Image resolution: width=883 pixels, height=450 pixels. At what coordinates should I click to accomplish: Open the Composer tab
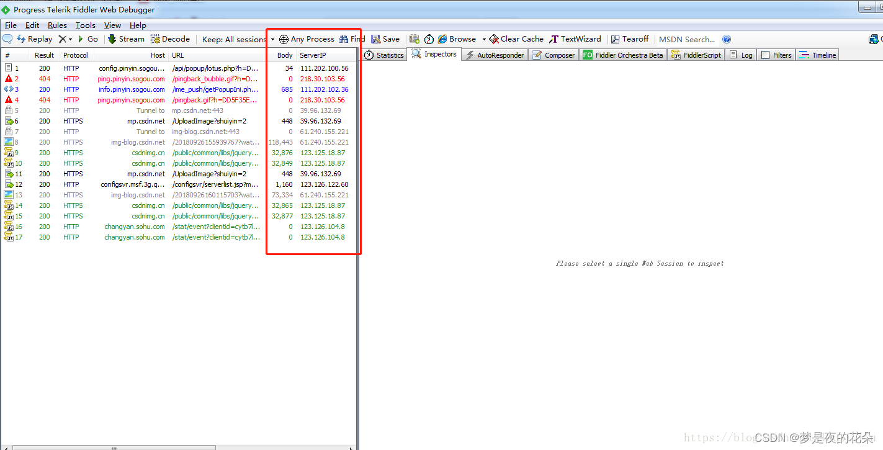[x=554, y=55]
